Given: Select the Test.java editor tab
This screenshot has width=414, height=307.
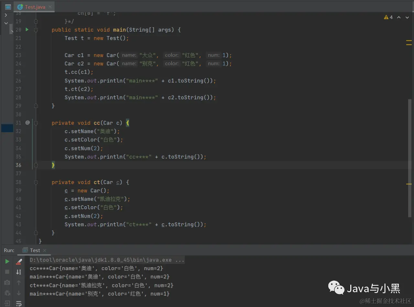Looking at the screenshot, I should 35,7.
